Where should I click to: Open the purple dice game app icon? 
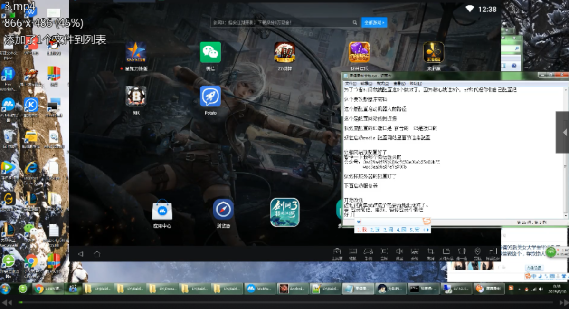[359, 52]
